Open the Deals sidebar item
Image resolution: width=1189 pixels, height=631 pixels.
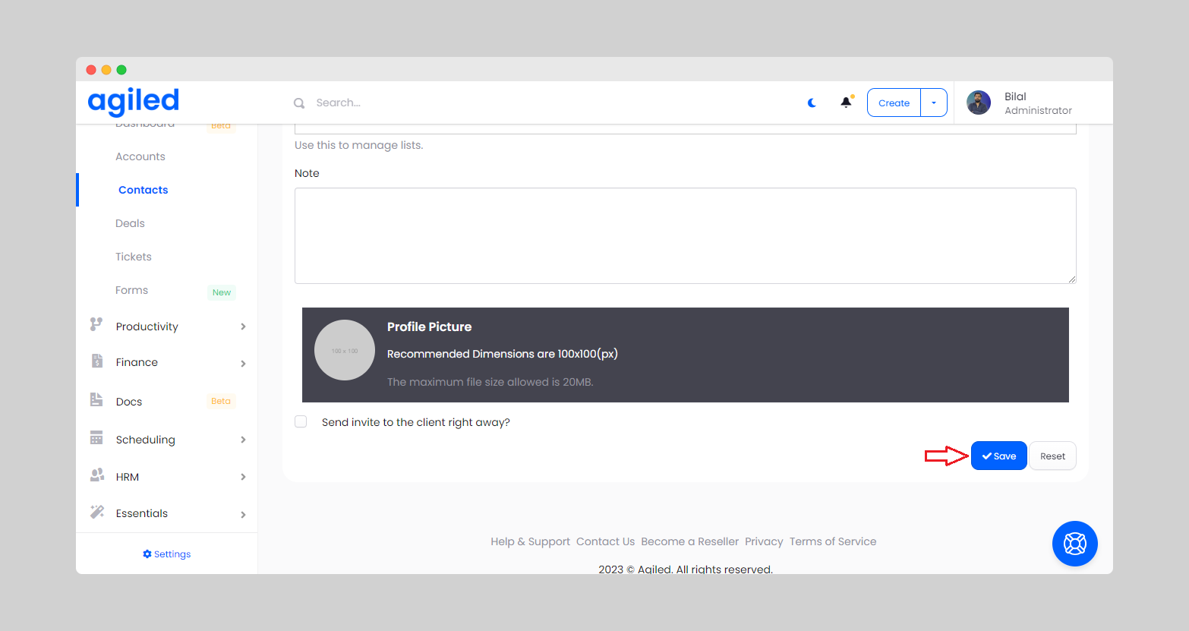[x=130, y=223]
